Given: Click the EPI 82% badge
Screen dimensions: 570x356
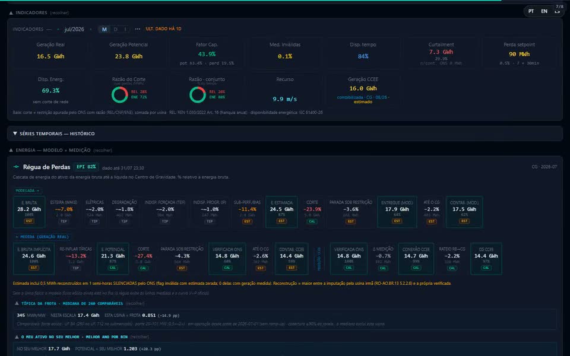Looking at the screenshot, I should (x=86, y=167).
